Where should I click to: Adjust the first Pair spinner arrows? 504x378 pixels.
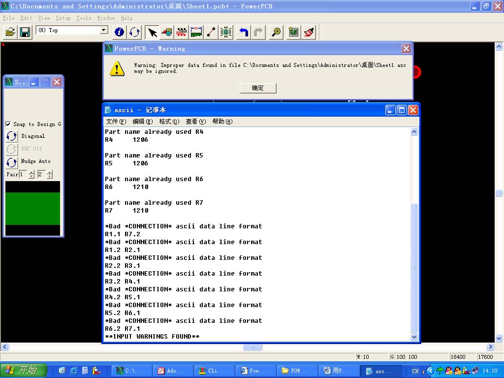[x=31, y=175]
